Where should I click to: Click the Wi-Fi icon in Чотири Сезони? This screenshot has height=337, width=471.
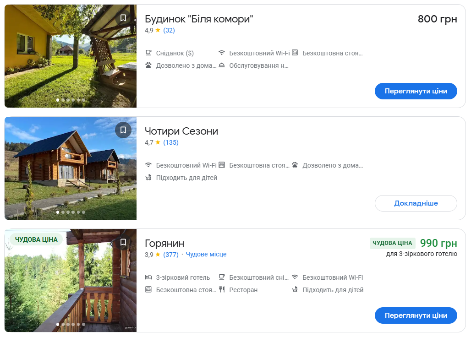pyautogui.click(x=148, y=165)
